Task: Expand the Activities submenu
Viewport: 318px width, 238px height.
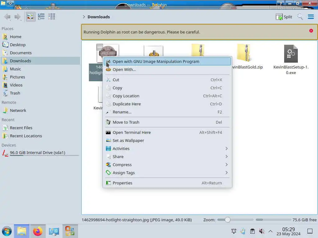Action: pos(167,149)
